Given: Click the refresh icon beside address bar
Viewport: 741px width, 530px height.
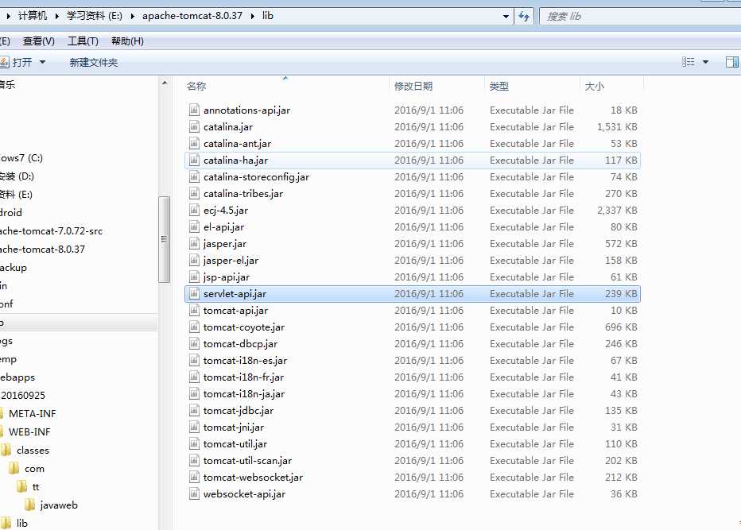Looking at the screenshot, I should tap(524, 16).
